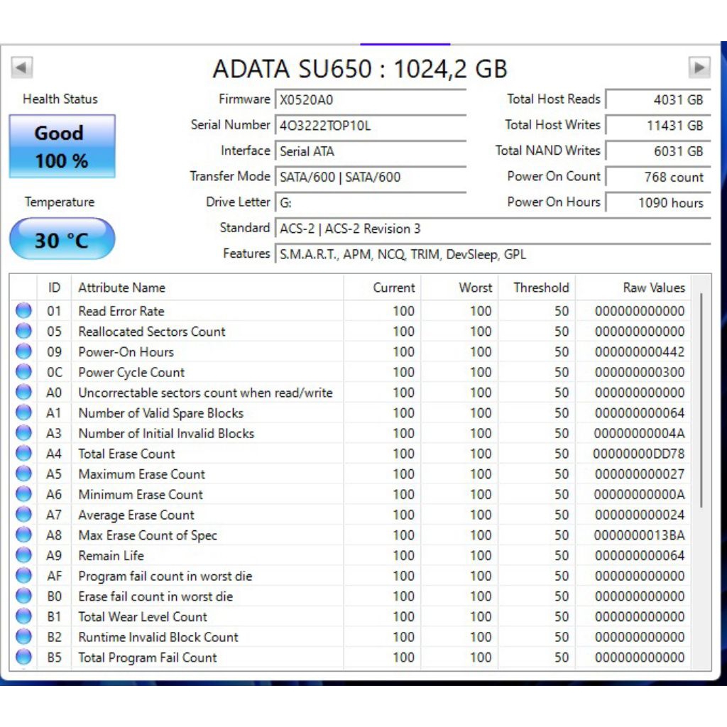Click the 30 °C temperature button
The width and height of the screenshot is (727, 727).
[x=61, y=239]
